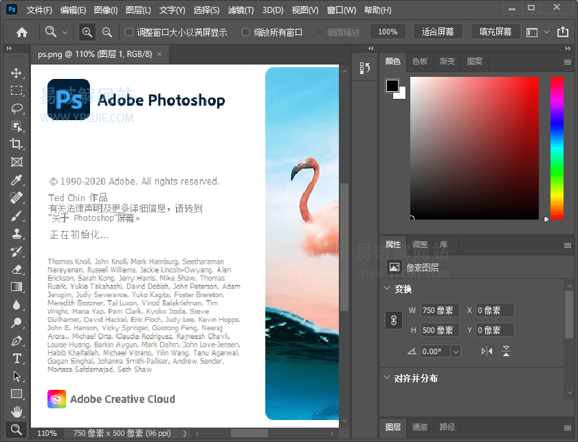Select the Zoom tool in toolbar
The width and height of the screenshot is (578, 442).
16,429
